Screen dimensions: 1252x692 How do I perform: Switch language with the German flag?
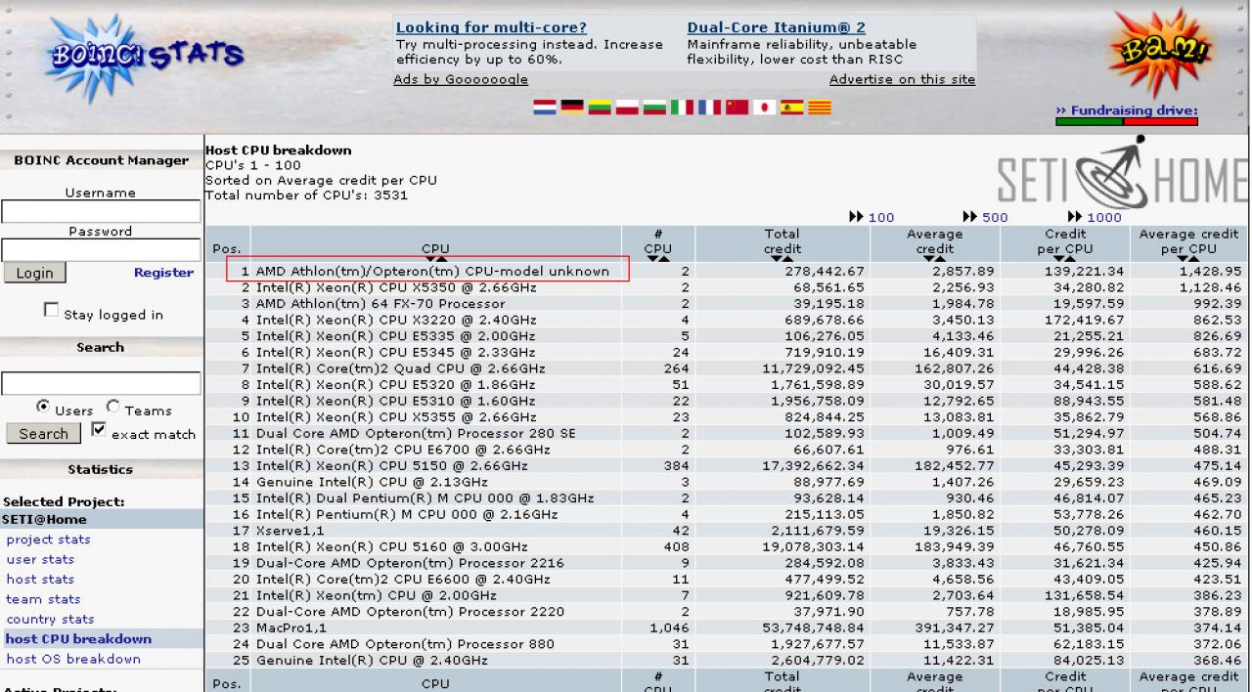pos(572,108)
